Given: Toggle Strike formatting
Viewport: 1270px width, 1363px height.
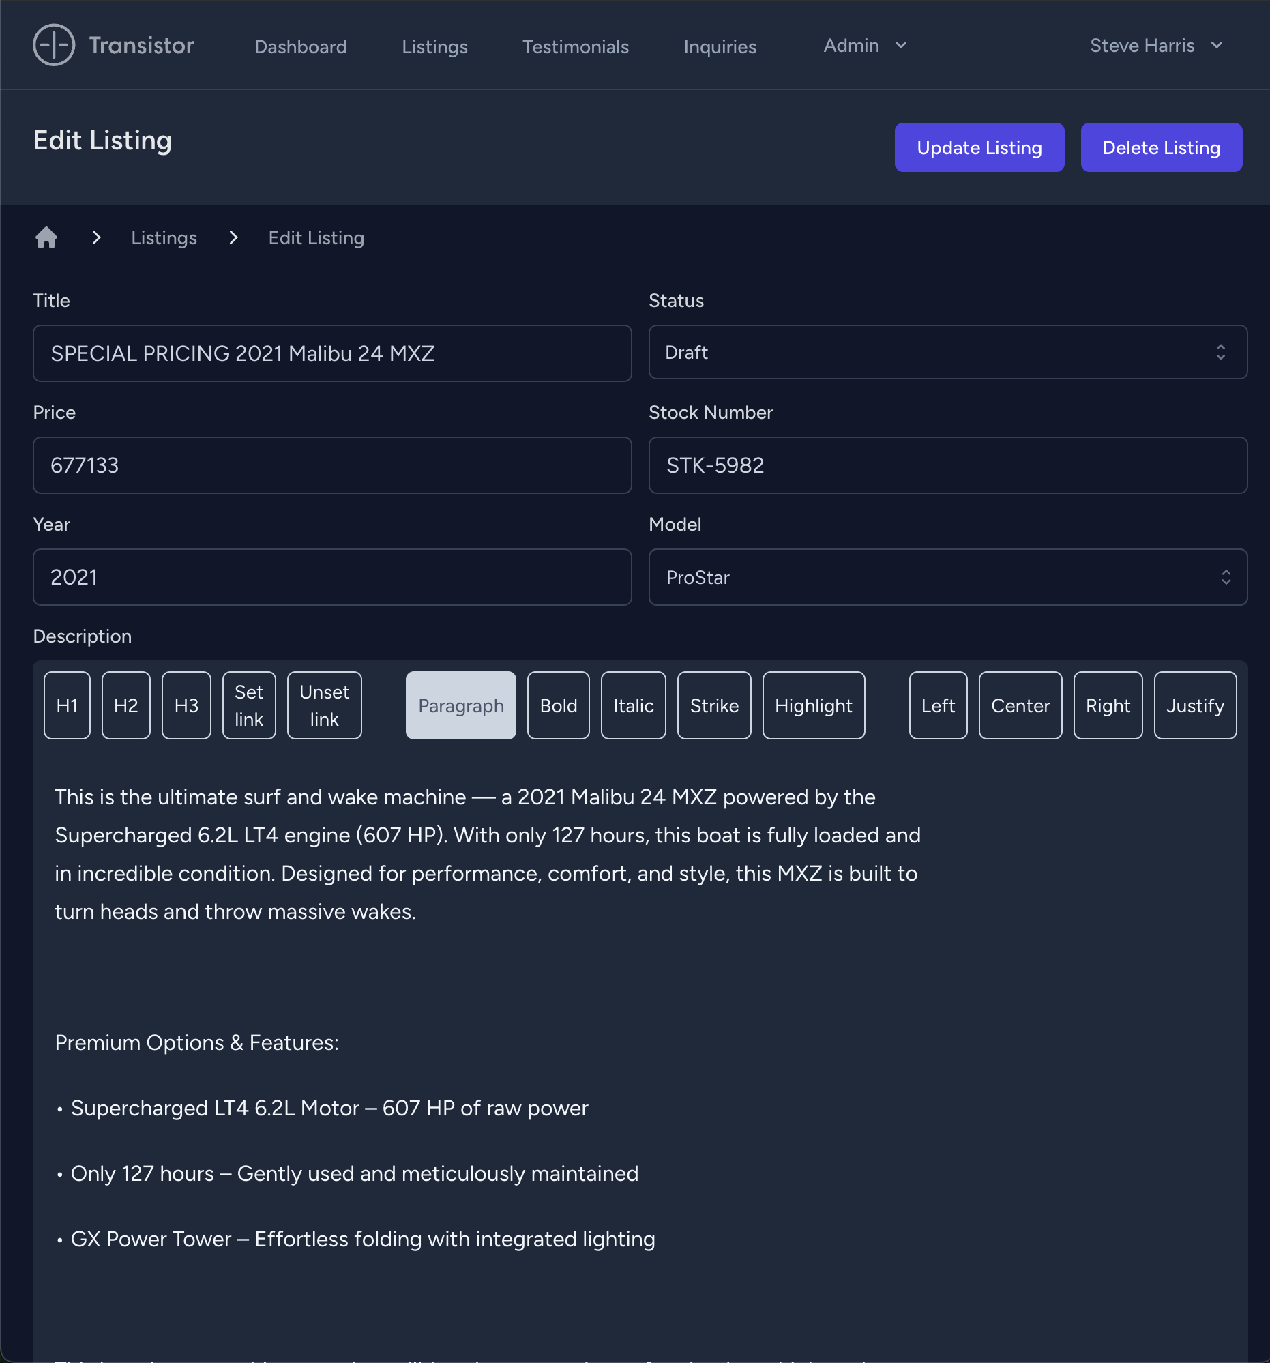Looking at the screenshot, I should (x=714, y=705).
